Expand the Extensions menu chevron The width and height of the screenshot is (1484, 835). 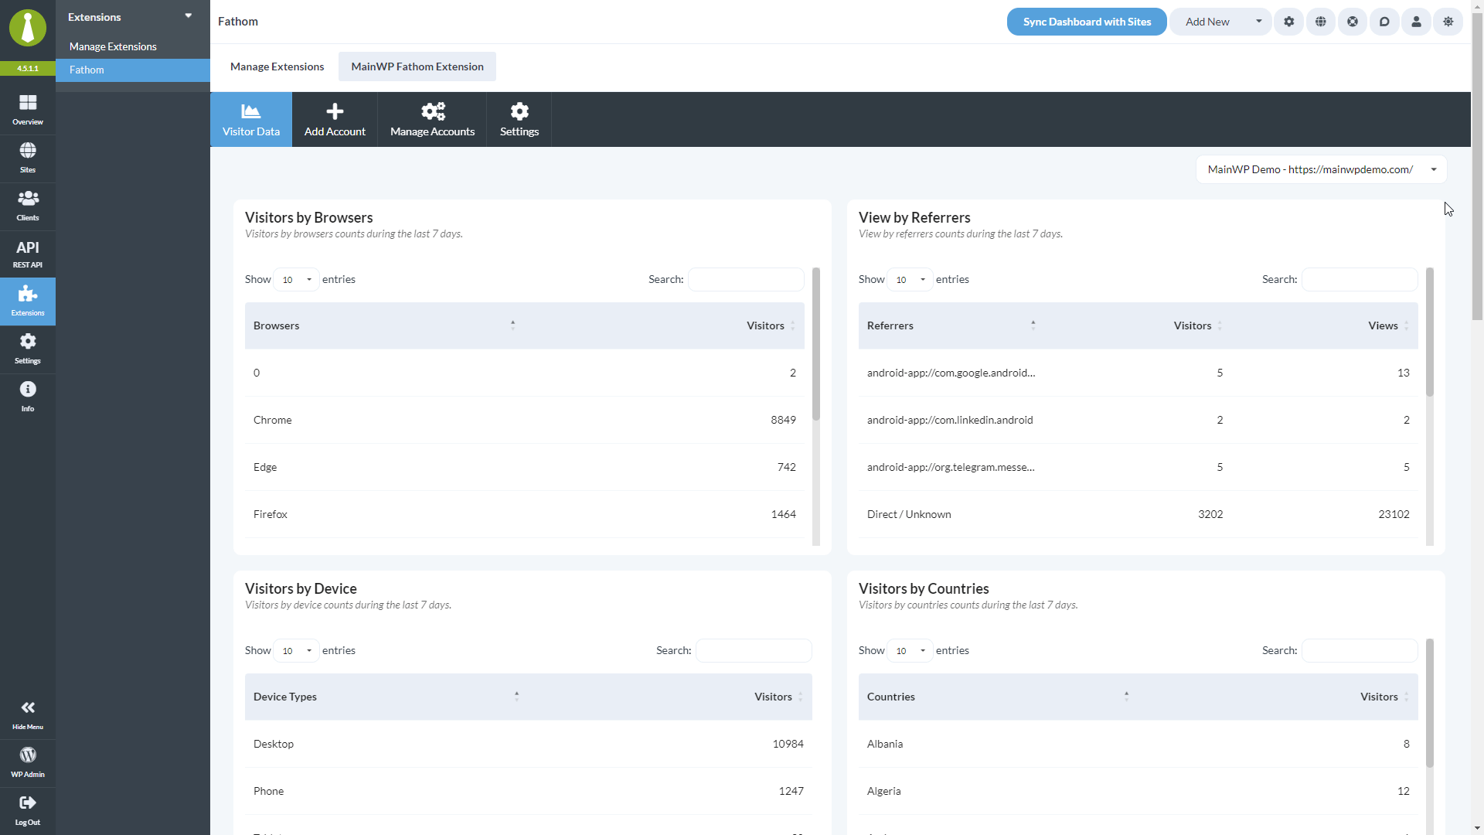point(189,14)
